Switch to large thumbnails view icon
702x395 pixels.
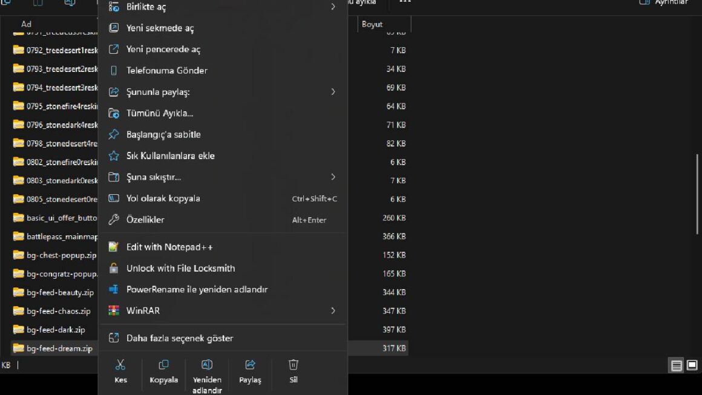pos(692,365)
